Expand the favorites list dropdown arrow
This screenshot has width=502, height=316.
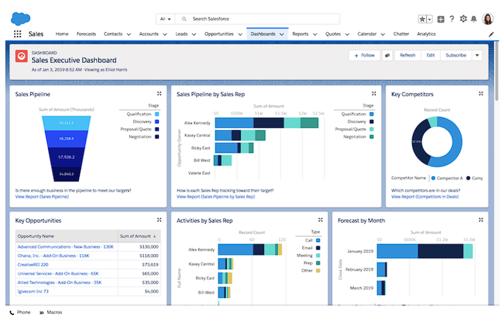[430, 19]
